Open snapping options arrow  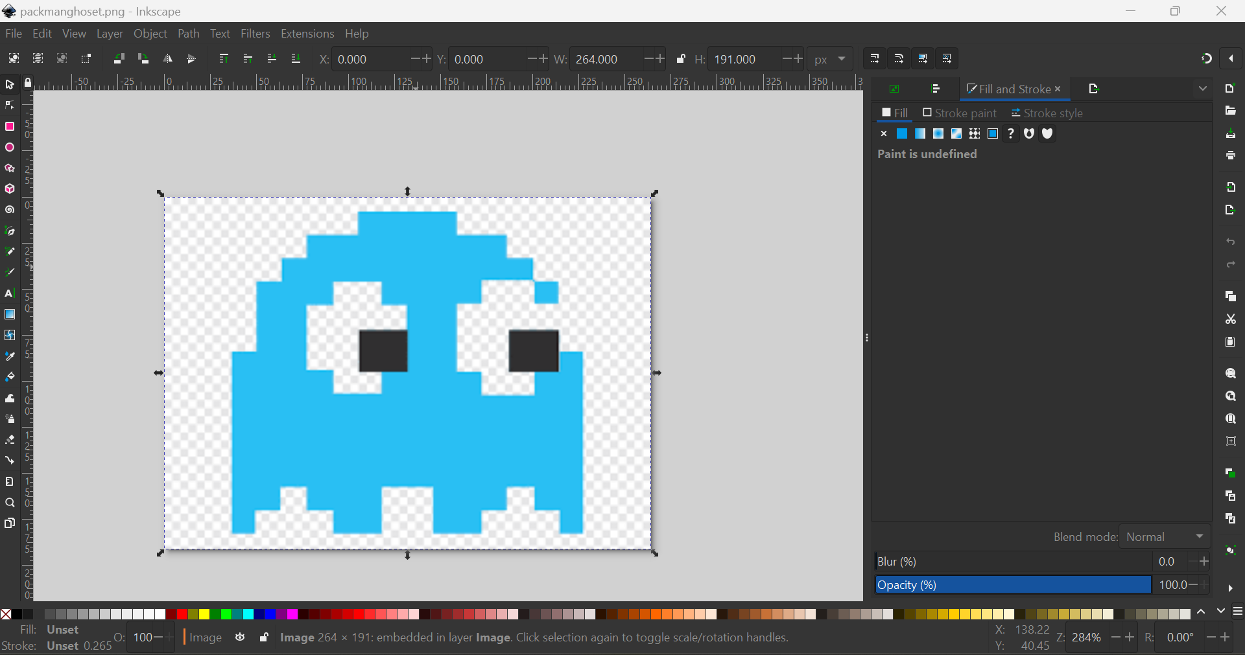coord(1231,59)
